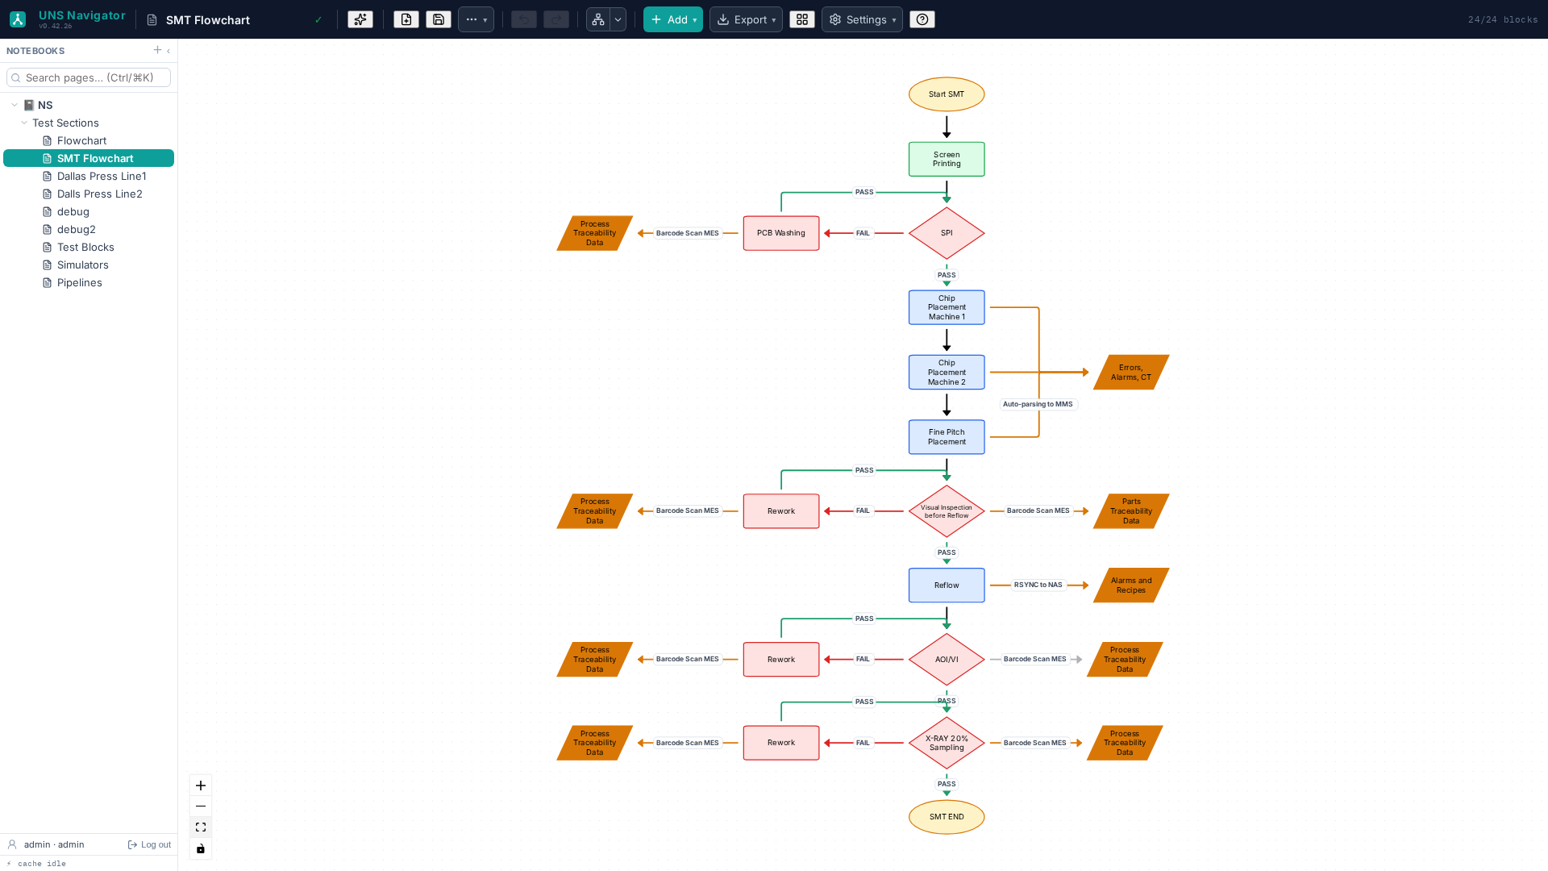Click the SMT Flowchart page title
The height and width of the screenshot is (871, 1548).
click(x=208, y=20)
